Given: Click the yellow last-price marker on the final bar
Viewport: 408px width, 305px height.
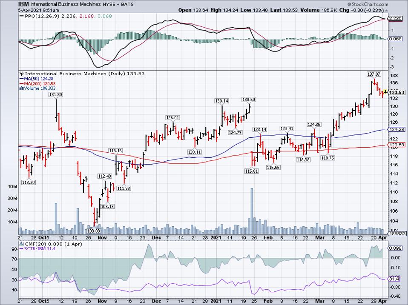Looking at the screenshot, I should coord(385,91).
